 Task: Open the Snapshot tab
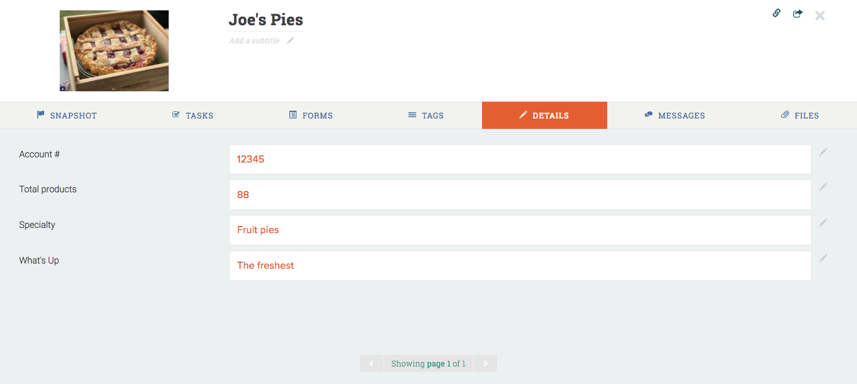coord(67,115)
